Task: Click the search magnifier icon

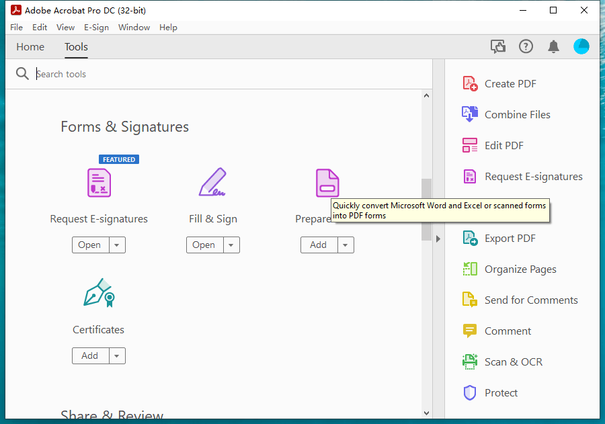Action: pos(22,74)
